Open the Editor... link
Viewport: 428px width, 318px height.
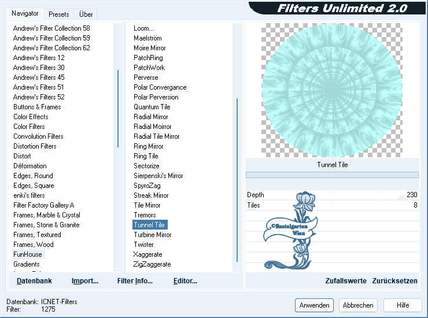(x=185, y=281)
